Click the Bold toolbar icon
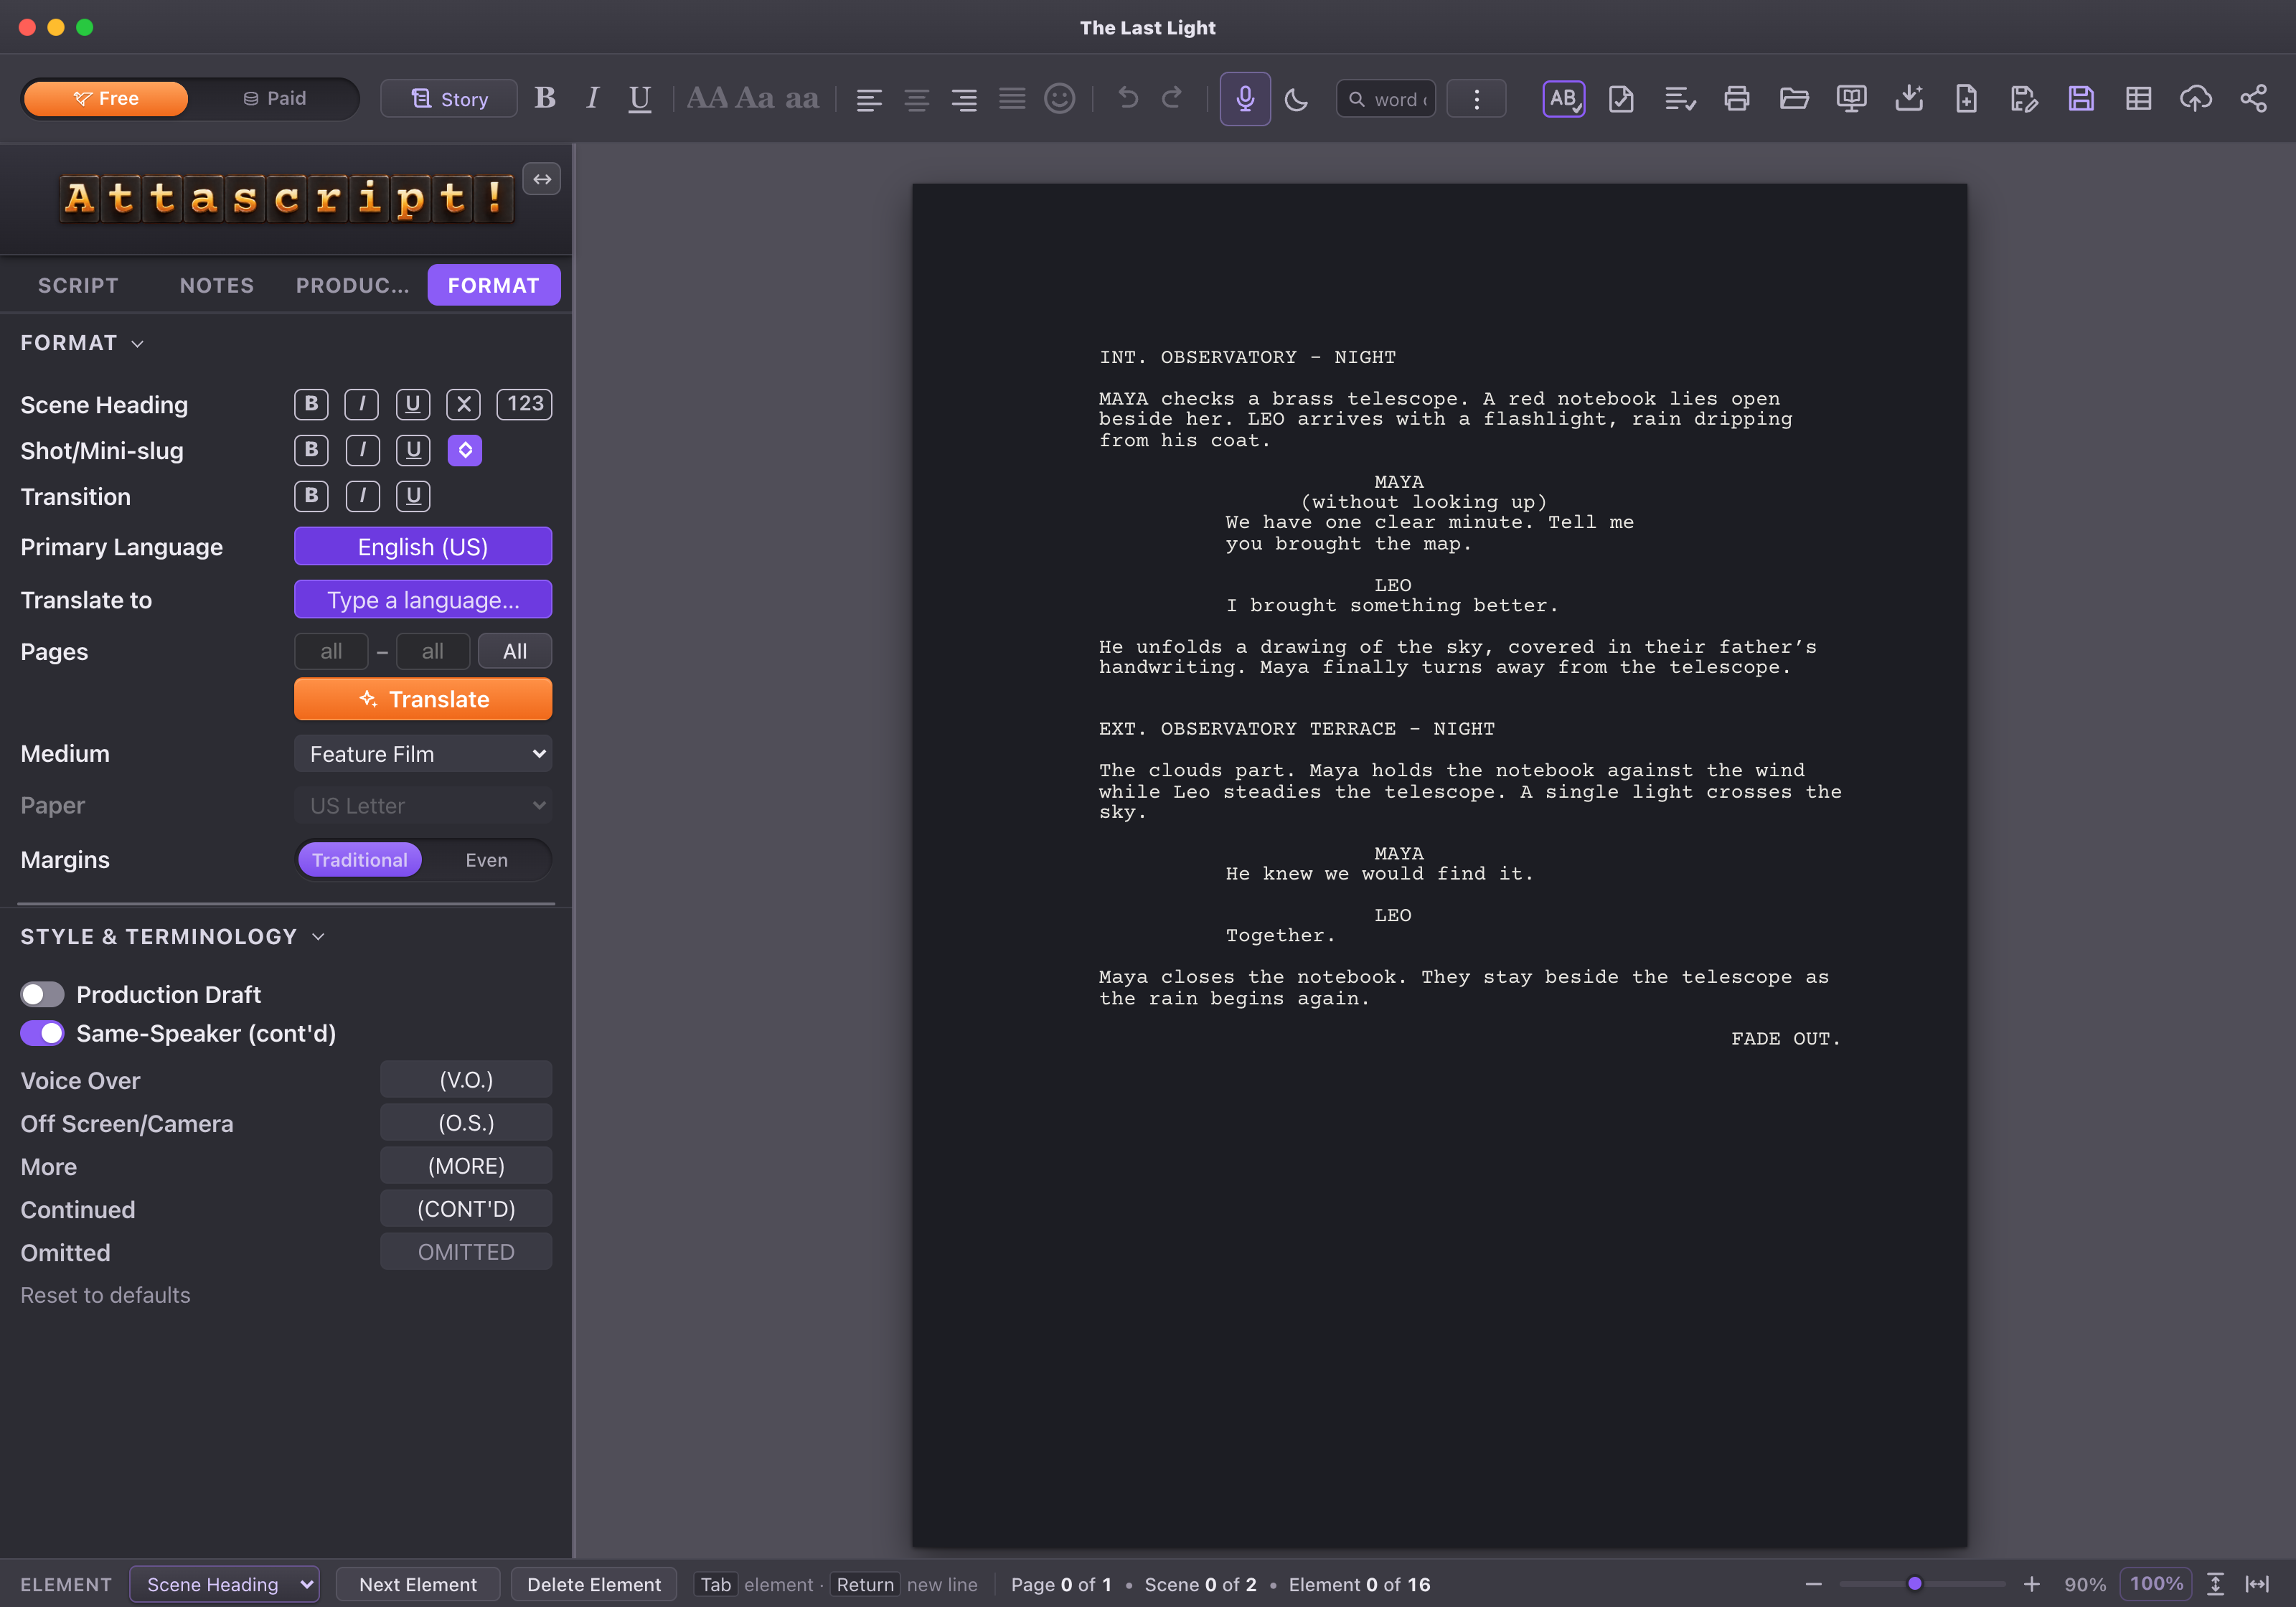The width and height of the screenshot is (2296, 1607). [544, 98]
